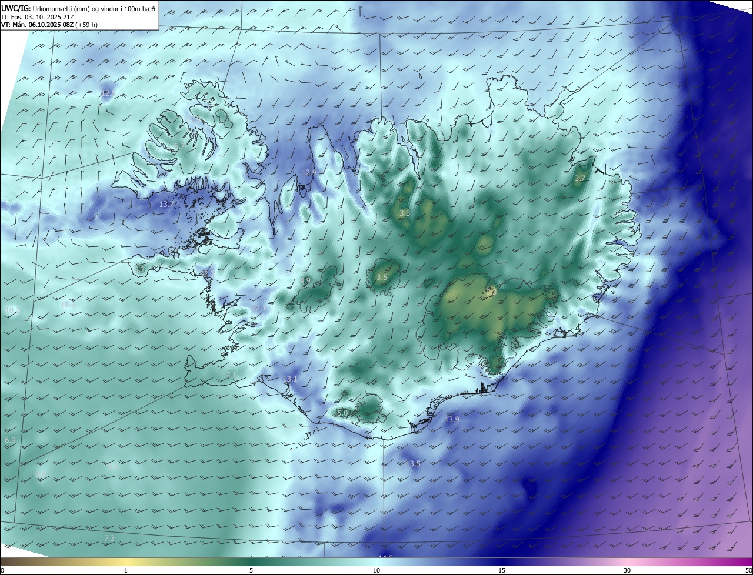Click the 5.0 value label near the south coast
This screenshot has width=753, height=575.
[x=342, y=413]
